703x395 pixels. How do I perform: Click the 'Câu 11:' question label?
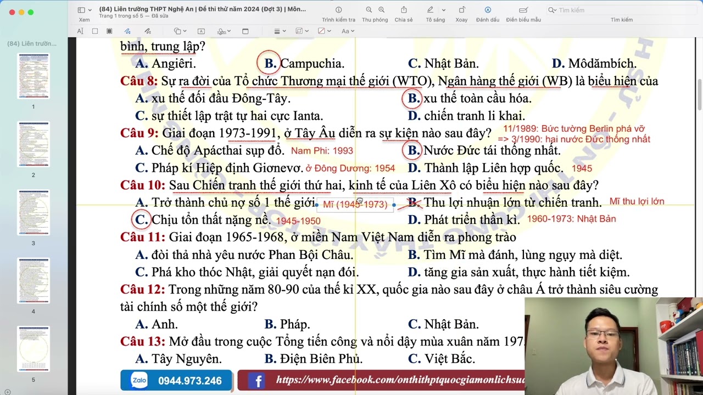click(x=142, y=237)
